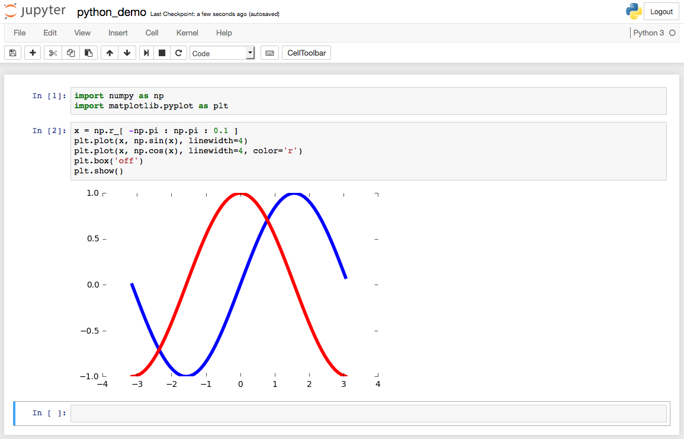Click the save and checkpoint icon
Screen dimensions: 684x439
click(13, 53)
